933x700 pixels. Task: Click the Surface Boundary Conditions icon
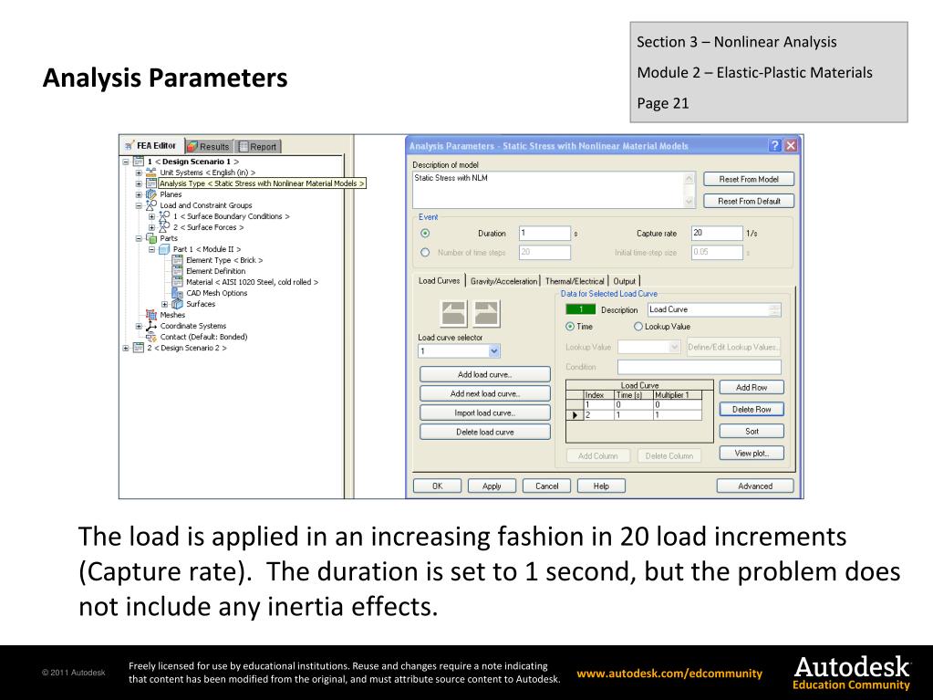pyautogui.click(x=164, y=216)
